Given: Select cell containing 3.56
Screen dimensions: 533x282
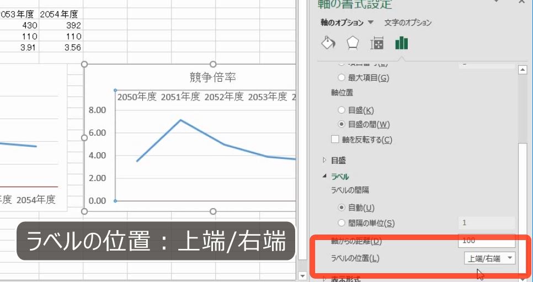Looking at the screenshot, I should (x=61, y=47).
